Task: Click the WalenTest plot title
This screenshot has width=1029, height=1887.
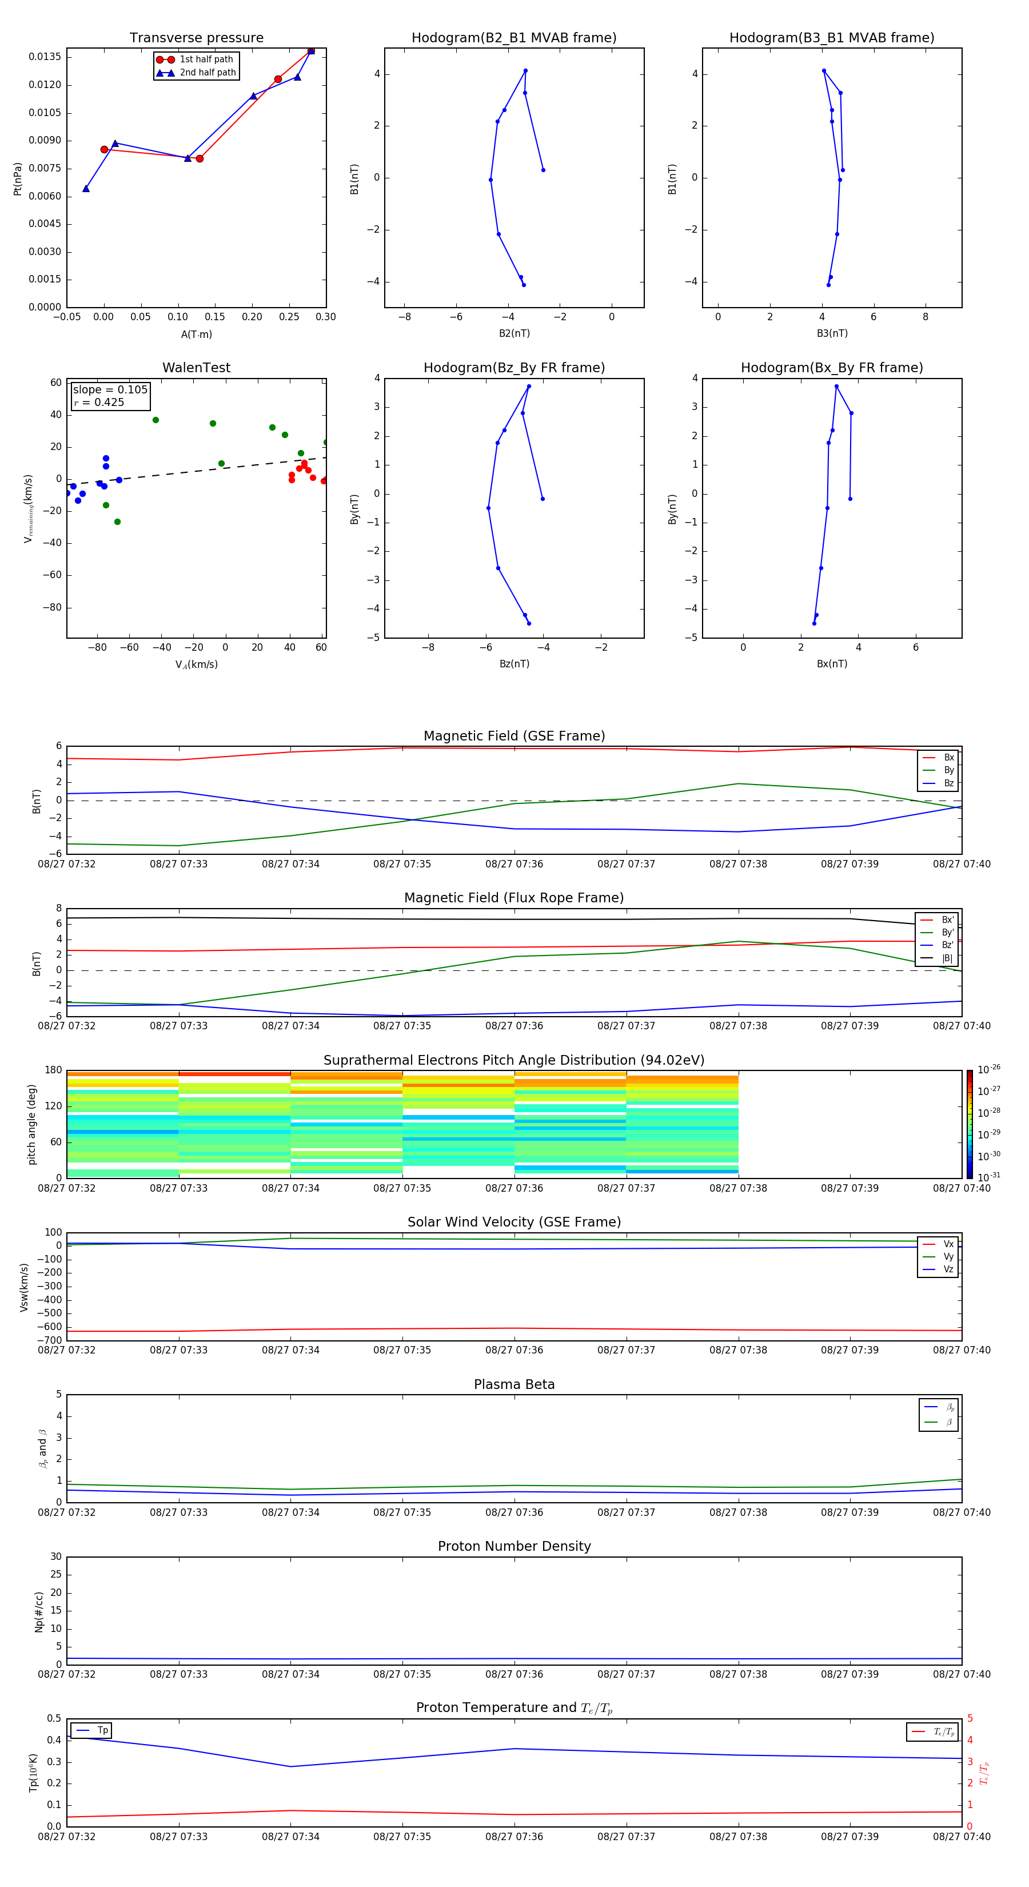Action: (196, 368)
